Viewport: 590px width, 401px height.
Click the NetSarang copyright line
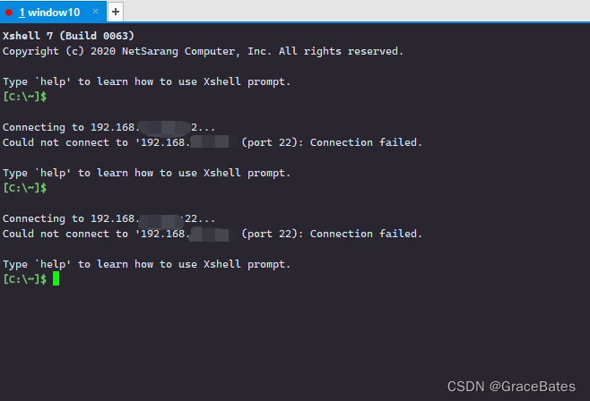203,51
